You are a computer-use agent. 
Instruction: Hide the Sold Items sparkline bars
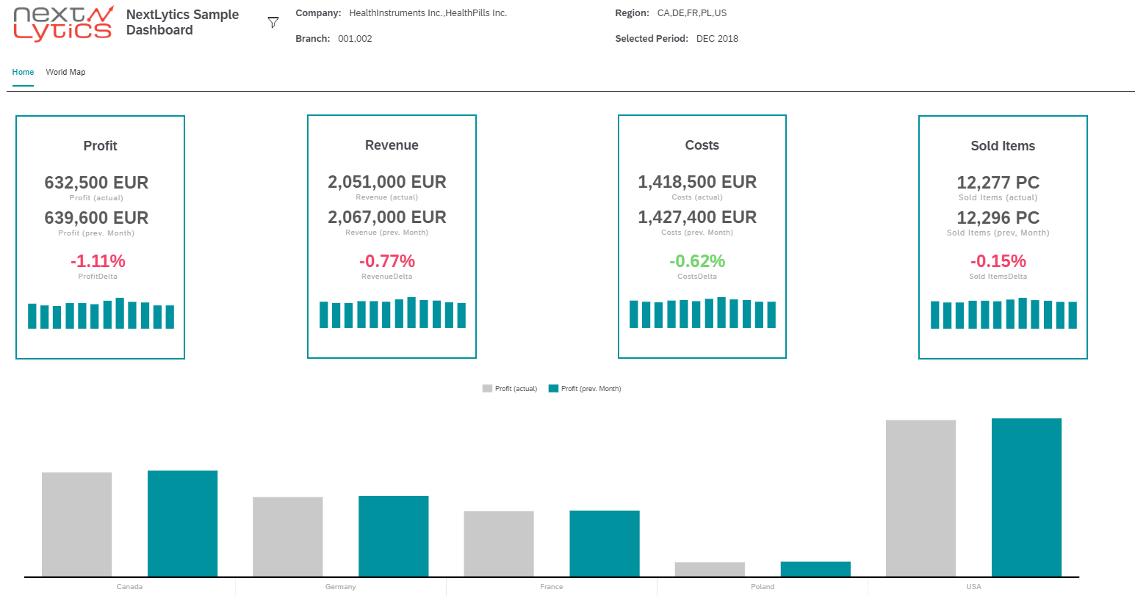[1003, 314]
